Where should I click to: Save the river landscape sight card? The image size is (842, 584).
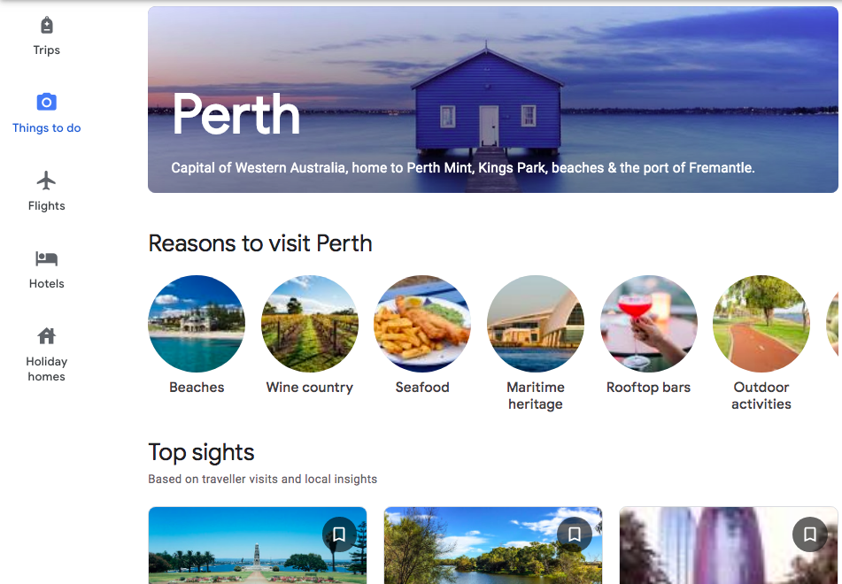point(574,534)
